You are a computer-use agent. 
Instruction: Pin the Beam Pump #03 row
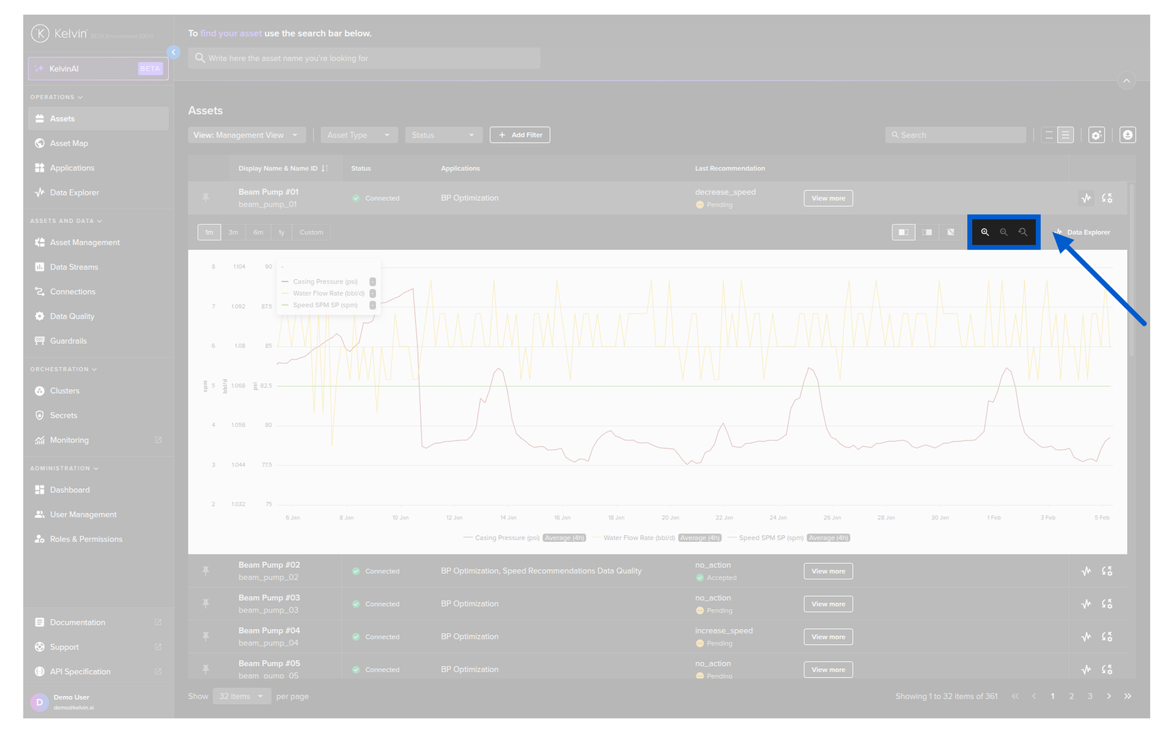[x=206, y=604]
